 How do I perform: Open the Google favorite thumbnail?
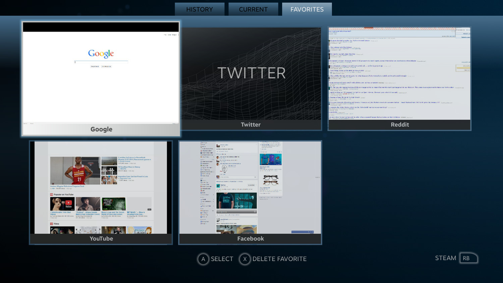click(x=101, y=79)
